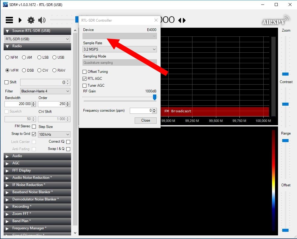Expand the FFT Display panel
This screenshot has width=297, height=239.
click(x=37, y=170)
